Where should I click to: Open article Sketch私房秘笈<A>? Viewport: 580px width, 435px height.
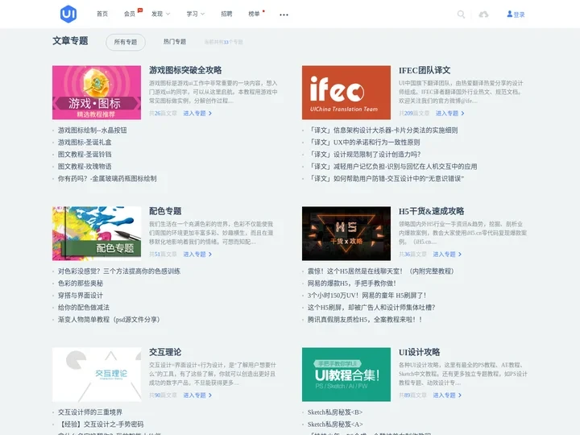point(335,425)
